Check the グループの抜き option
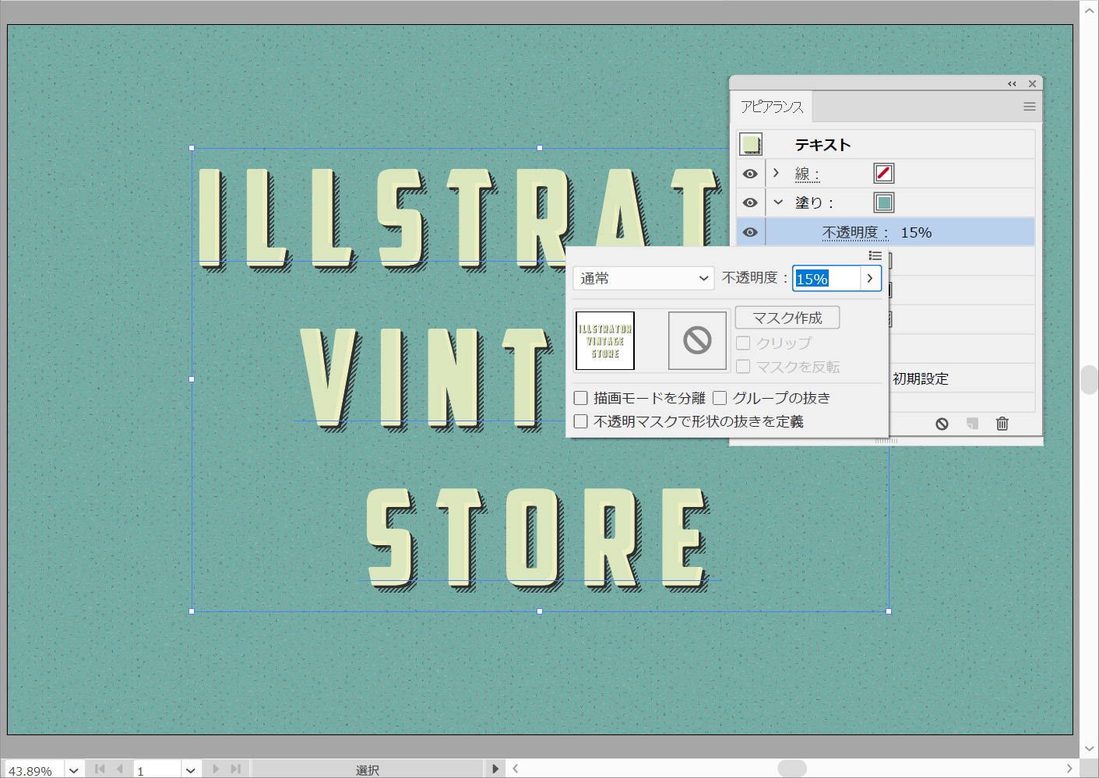The image size is (1099, 778). pos(720,398)
